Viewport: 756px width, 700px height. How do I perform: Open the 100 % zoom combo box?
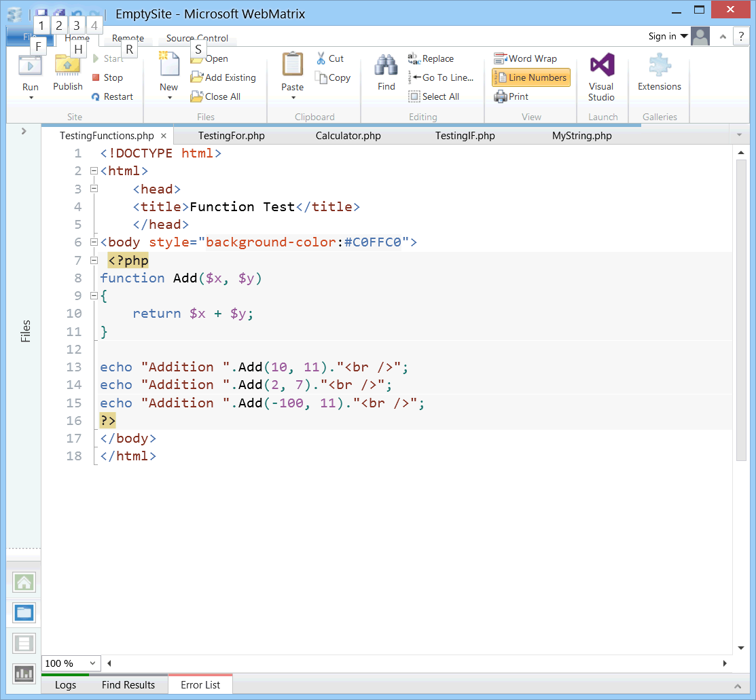pos(71,663)
